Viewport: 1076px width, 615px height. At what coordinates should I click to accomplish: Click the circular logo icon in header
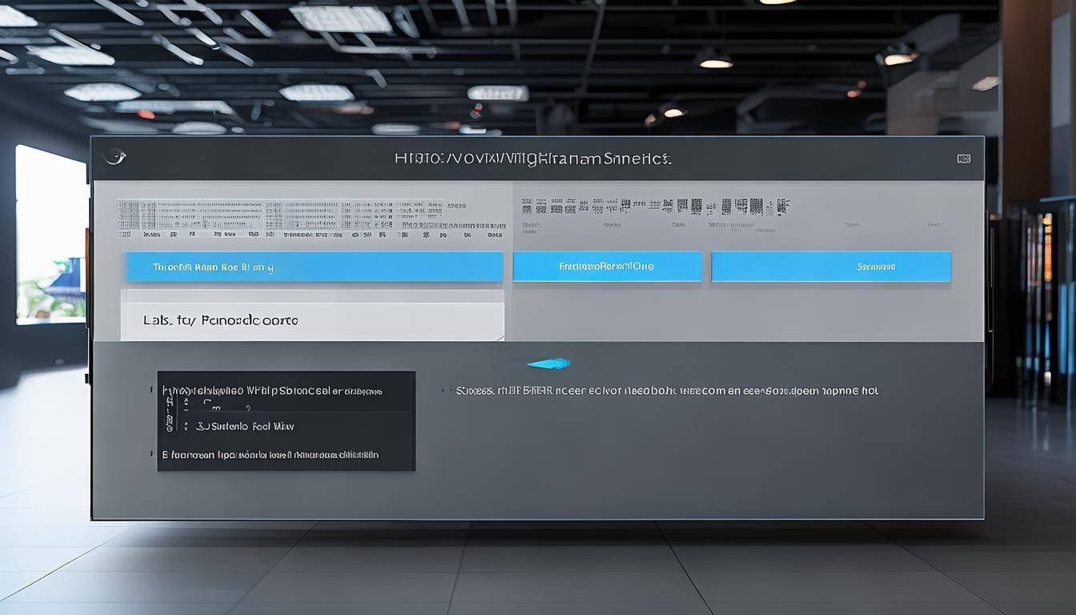point(114,157)
